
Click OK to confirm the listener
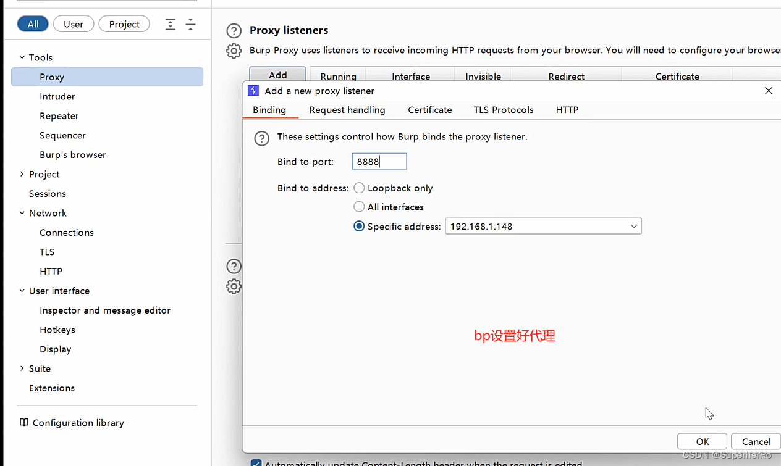tap(703, 441)
